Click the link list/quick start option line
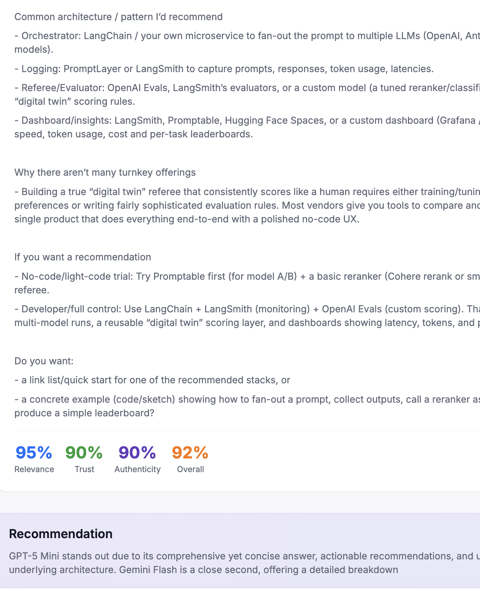Screen dimensions: 480x589 pyautogui.click(x=152, y=380)
